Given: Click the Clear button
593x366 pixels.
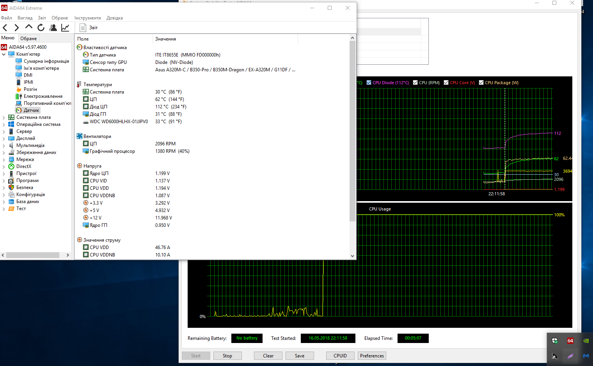Looking at the screenshot, I should click(268, 356).
